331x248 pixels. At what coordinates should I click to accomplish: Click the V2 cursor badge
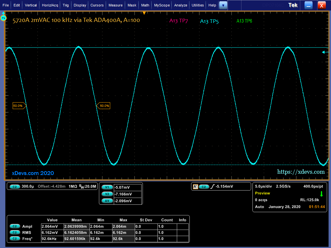click(x=107, y=194)
